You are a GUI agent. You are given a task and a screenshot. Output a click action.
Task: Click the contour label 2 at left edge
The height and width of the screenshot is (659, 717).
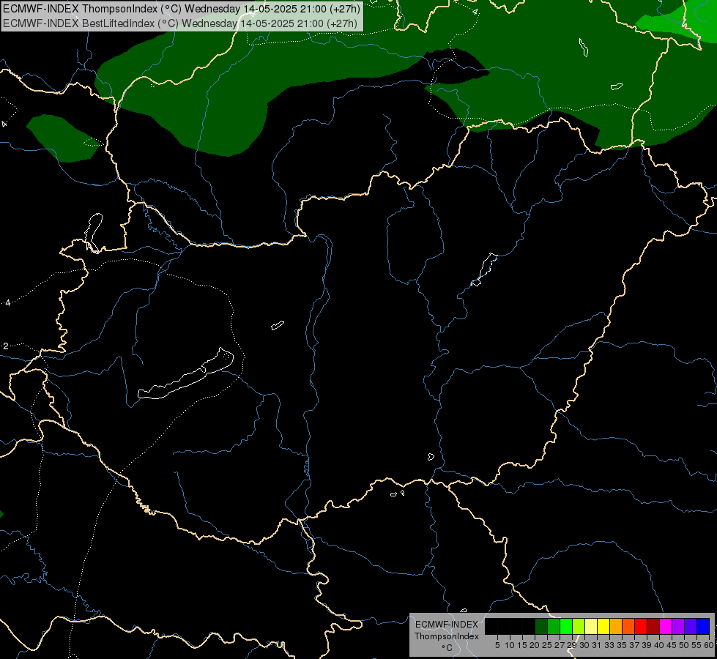tap(5, 346)
